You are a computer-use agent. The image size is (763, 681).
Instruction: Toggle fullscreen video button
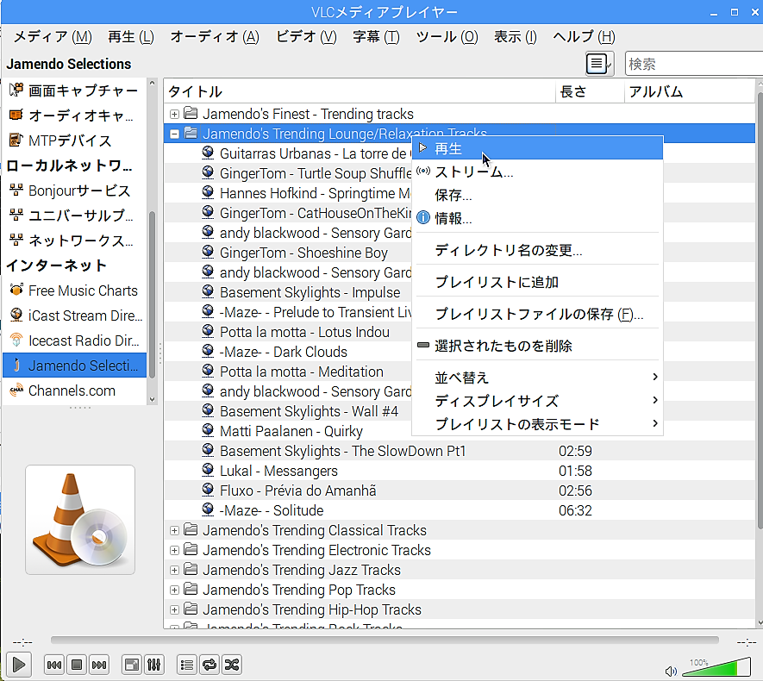(131, 665)
